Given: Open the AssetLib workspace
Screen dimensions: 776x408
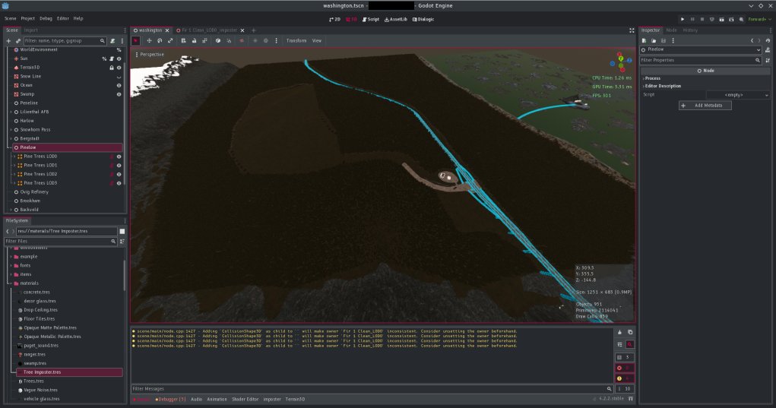Looking at the screenshot, I should coord(395,19).
